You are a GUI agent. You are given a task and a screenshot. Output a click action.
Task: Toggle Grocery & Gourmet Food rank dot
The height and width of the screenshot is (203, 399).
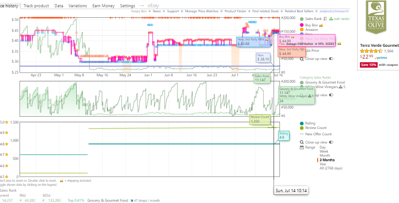coord(302,82)
